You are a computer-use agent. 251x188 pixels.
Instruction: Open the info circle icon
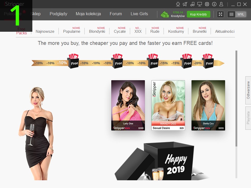pyautogui.click(x=214, y=4)
